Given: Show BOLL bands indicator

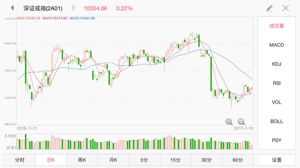Looking at the screenshot, I should point(277,121).
